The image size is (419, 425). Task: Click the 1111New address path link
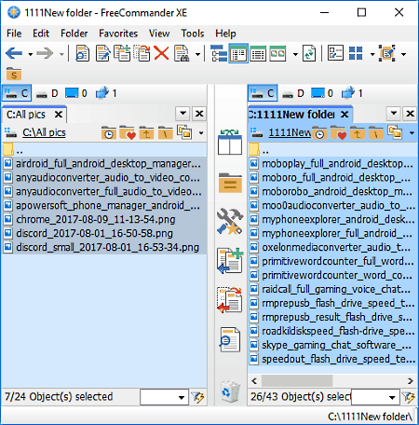click(x=290, y=132)
